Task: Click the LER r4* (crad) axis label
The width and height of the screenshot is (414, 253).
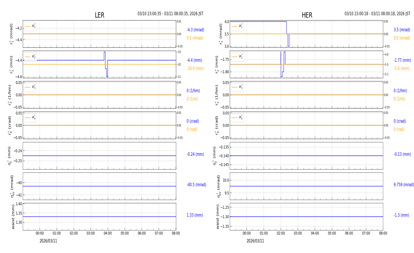Action: pos(10,125)
